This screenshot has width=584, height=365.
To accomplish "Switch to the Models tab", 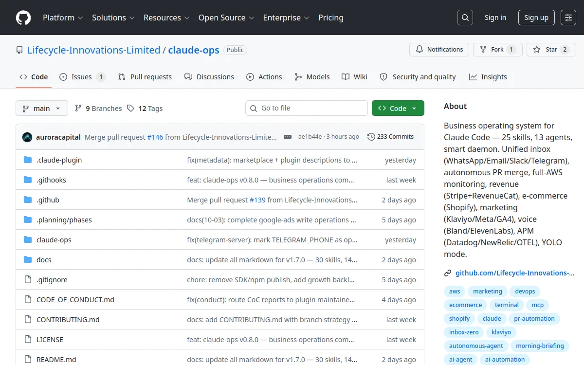I will click(x=312, y=77).
